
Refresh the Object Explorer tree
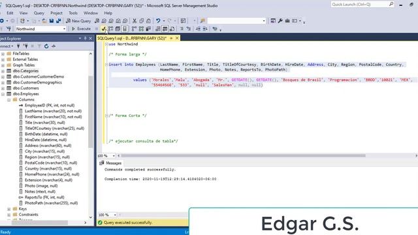(46, 46)
